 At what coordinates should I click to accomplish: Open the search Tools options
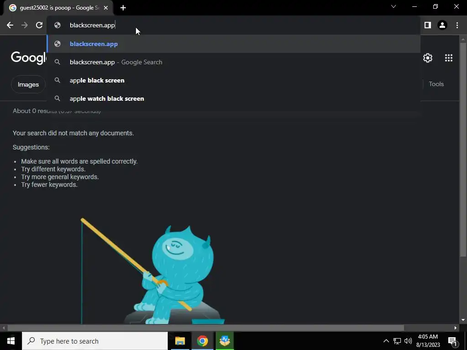coord(436,84)
